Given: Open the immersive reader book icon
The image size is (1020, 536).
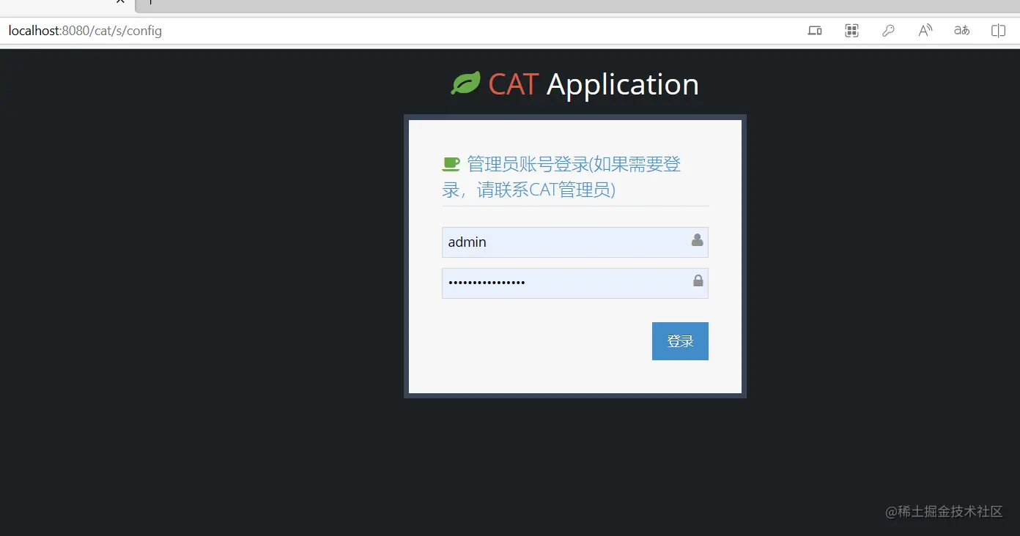Looking at the screenshot, I should click(998, 31).
